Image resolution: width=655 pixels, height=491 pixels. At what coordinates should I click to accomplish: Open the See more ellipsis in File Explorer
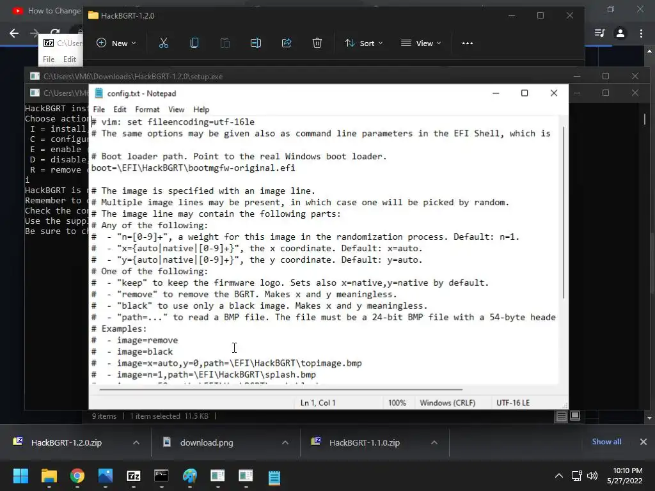[468, 43]
